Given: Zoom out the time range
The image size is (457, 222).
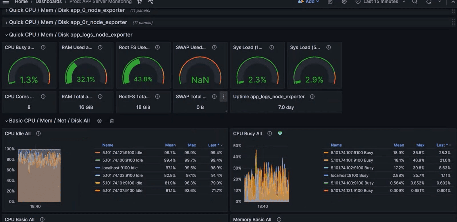Looking at the screenshot, I should [415, 2].
